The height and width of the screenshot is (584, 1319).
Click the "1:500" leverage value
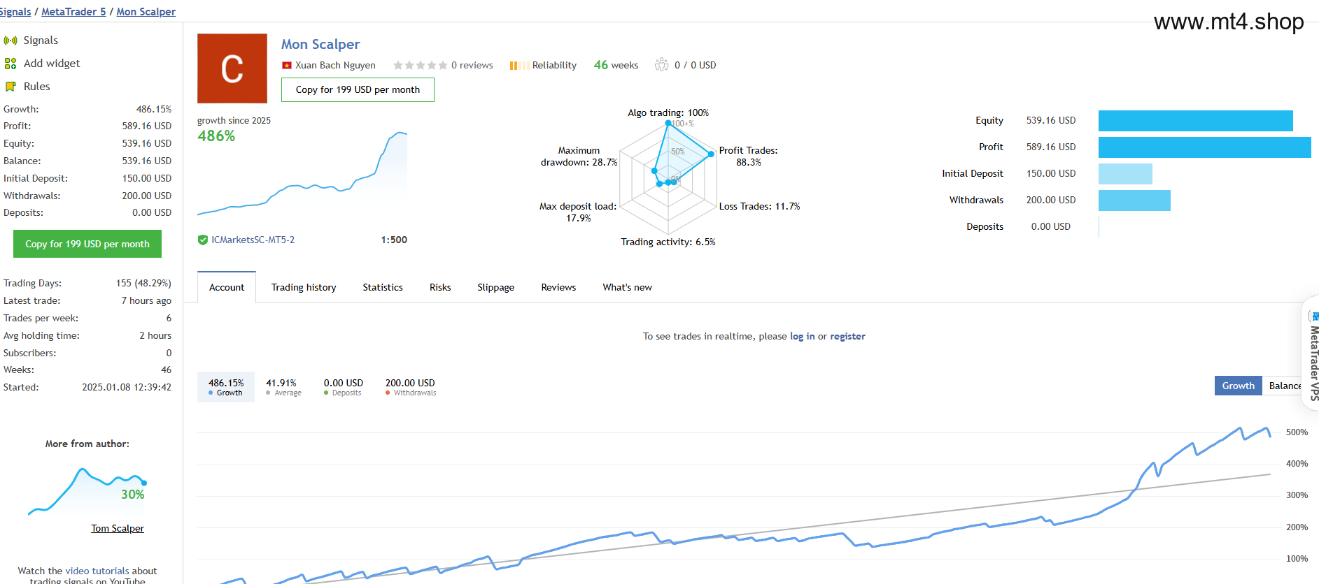click(394, 240)
